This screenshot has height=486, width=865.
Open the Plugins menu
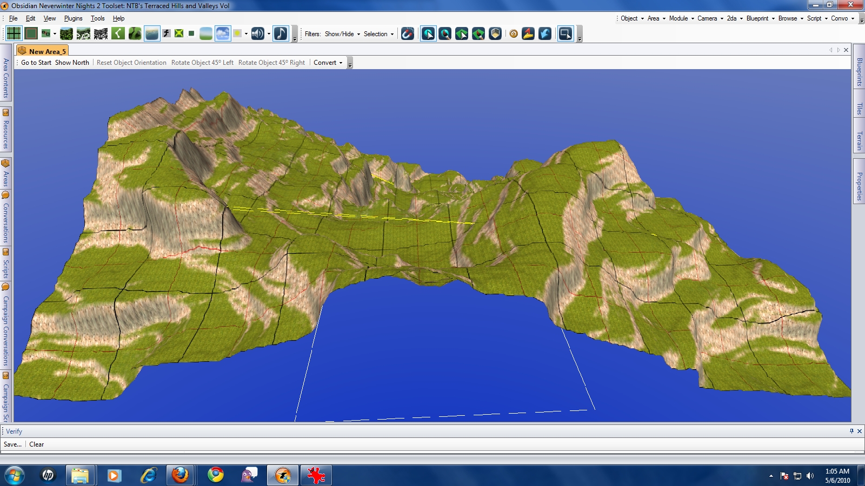coord(73,18)
